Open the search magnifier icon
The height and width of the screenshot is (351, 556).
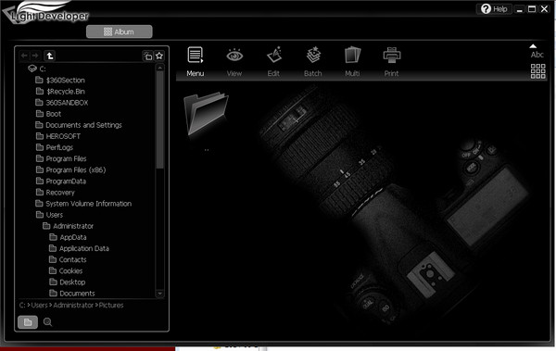click(x=47, y=322)
